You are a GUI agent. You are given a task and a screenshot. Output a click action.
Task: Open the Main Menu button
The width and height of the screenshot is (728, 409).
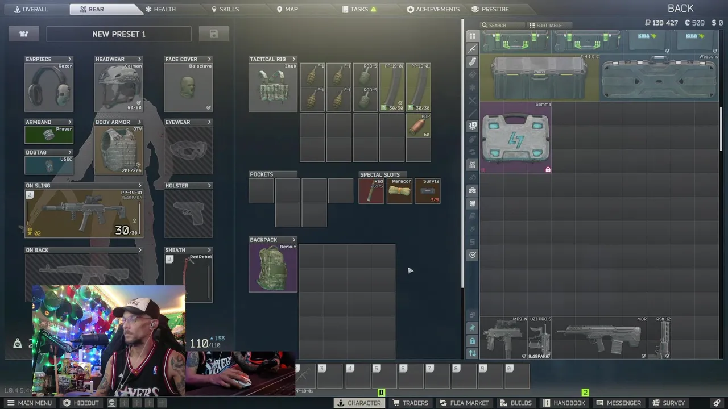[29, 403]
